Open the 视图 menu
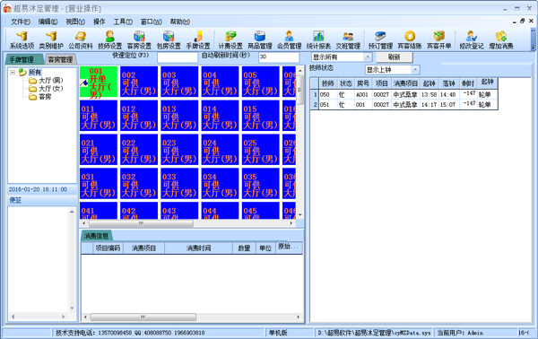The height and width of the screenshot is (339, 538). coord(75,22)
